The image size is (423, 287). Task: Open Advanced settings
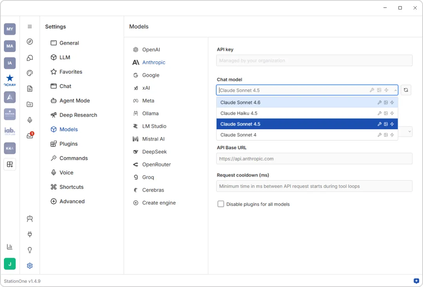[x=67, y=201]
